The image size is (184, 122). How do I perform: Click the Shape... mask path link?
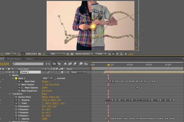pyautogui.click(x=46, y=81)
